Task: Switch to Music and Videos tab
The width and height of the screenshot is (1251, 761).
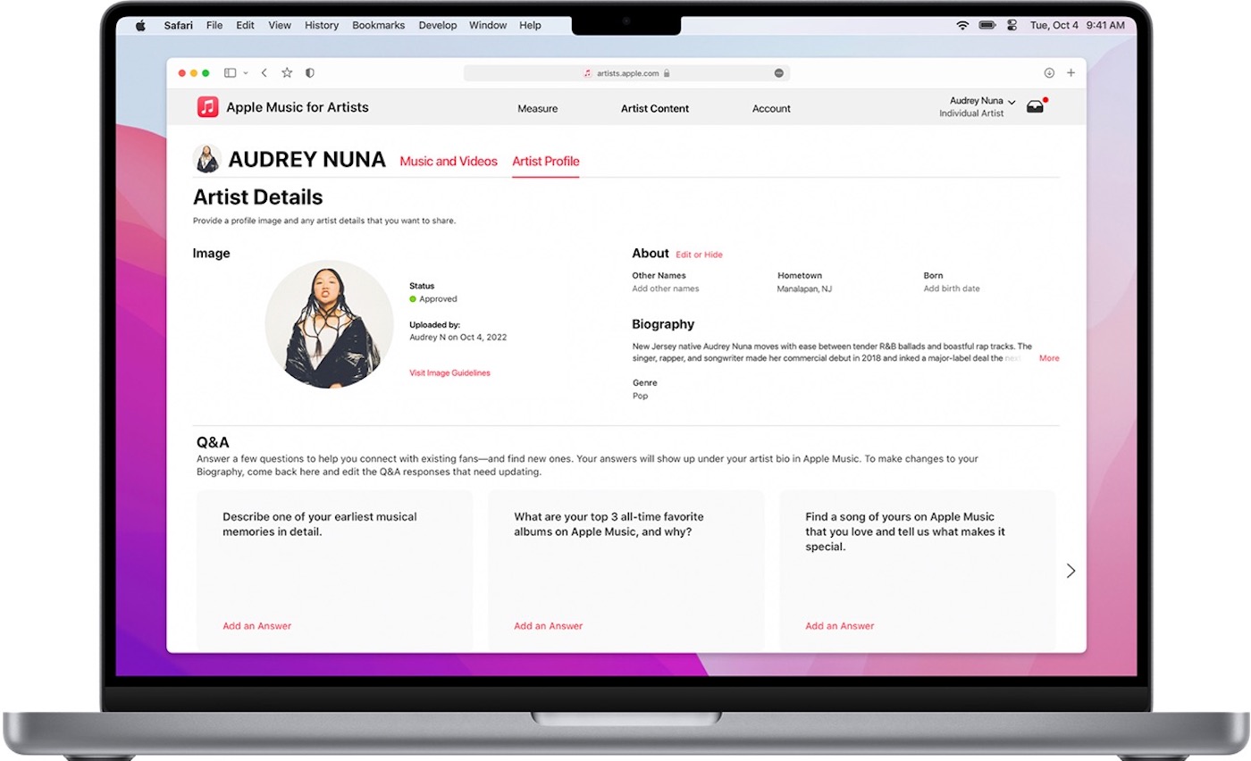Action: (449, 162)
